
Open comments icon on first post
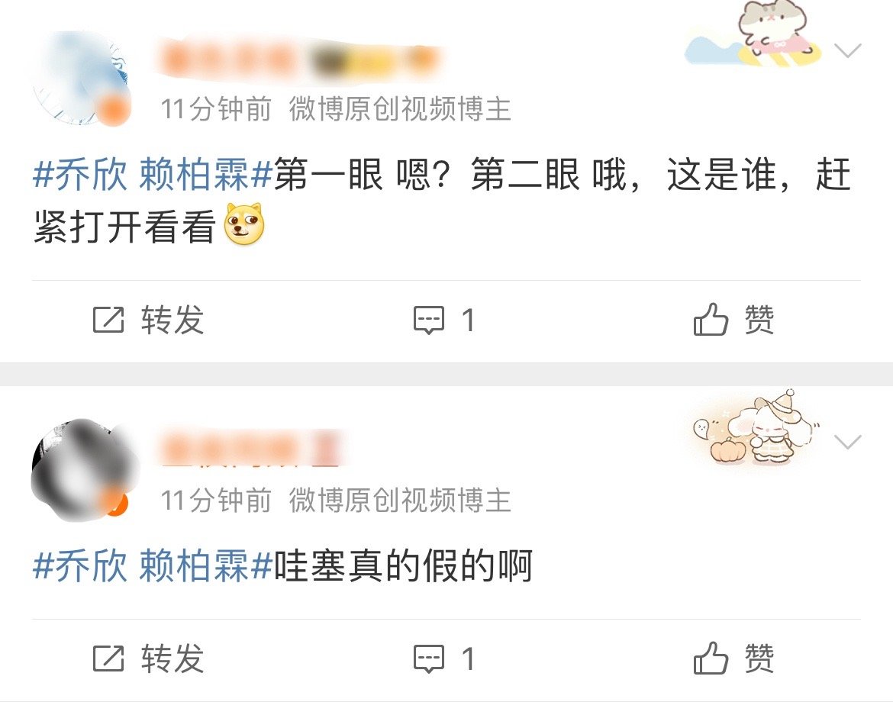(x=428, y=320)
